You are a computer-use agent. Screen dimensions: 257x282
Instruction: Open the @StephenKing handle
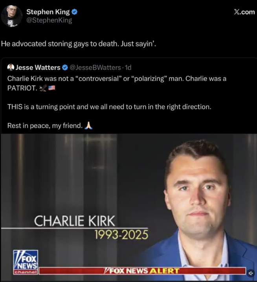pyautogui.click(x=49, y=20)
